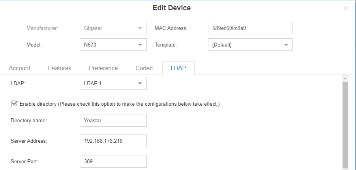Click the LDAP: field label

(x=18, y=83)
